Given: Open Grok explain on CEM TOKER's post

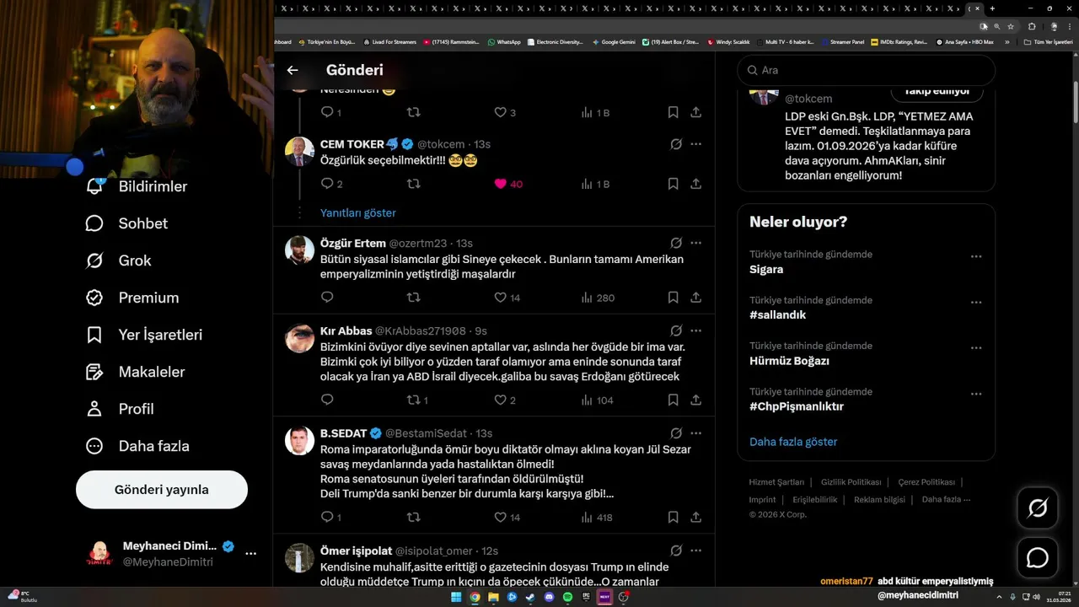Looking at the screenshot, I should pos(676,144).
